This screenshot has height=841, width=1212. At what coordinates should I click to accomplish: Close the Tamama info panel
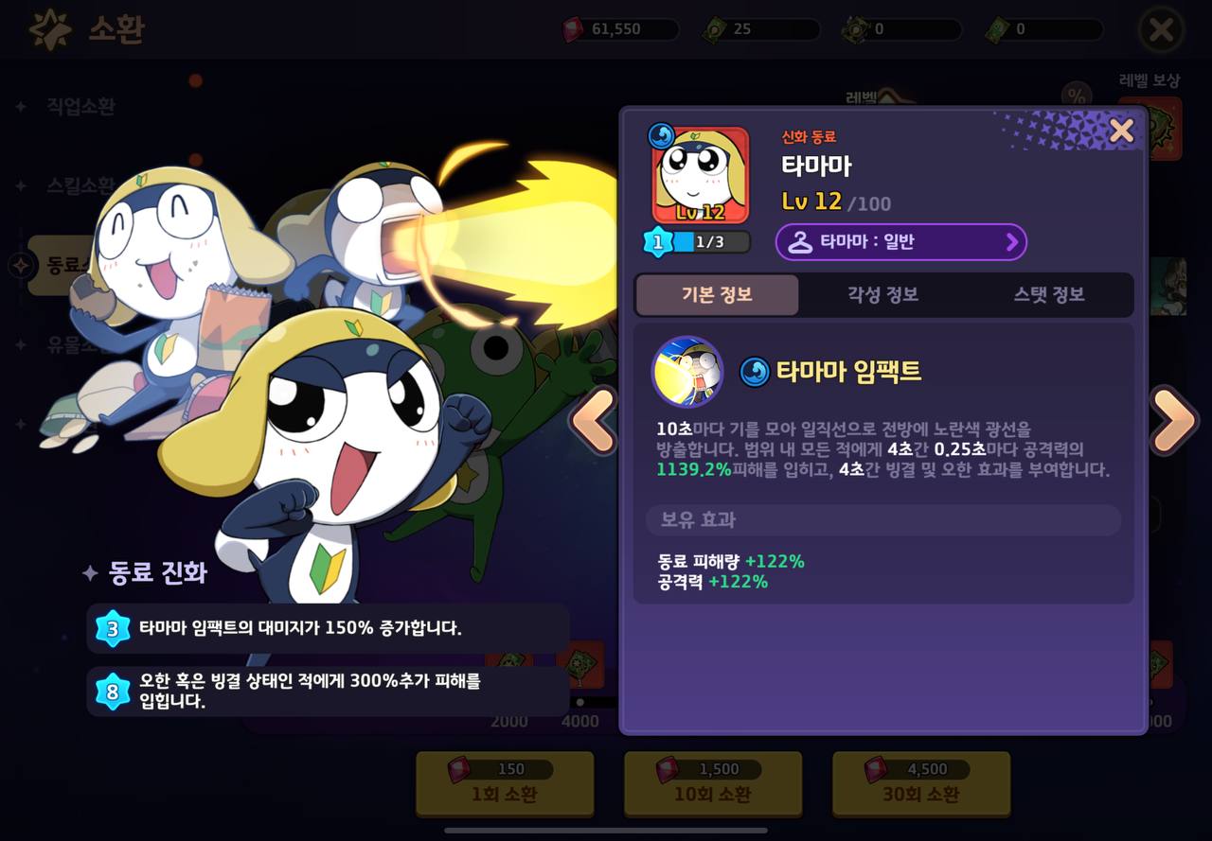[x=1121, y=131]
